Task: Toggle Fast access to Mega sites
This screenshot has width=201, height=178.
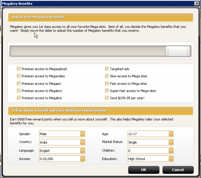Action: tap(107, 84)
